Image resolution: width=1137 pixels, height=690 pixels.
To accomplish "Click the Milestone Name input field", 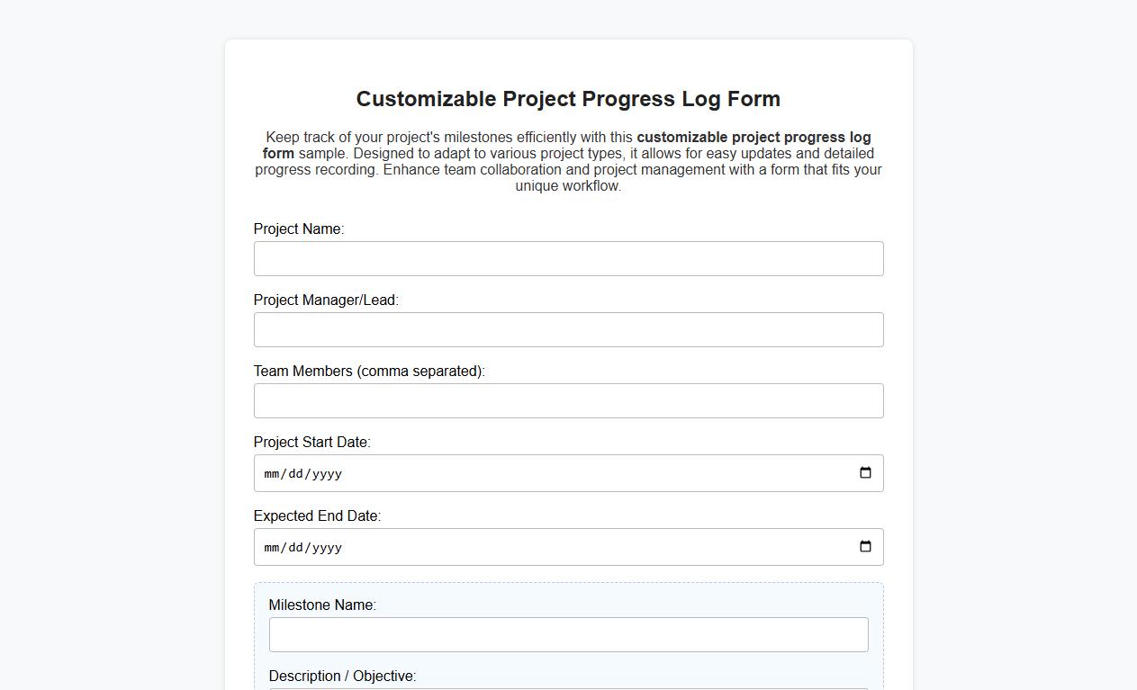I will (568, 634).
